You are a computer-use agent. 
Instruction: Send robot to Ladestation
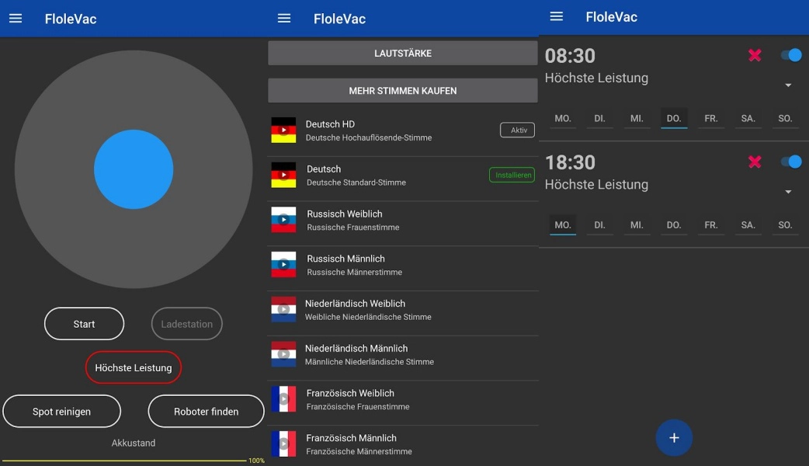pos(187,324)
